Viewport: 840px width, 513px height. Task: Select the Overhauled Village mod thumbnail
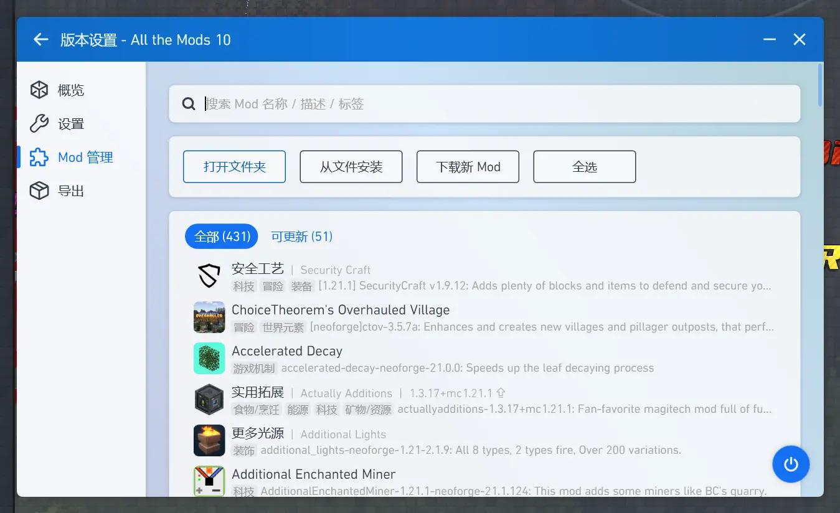coord(209,318)
